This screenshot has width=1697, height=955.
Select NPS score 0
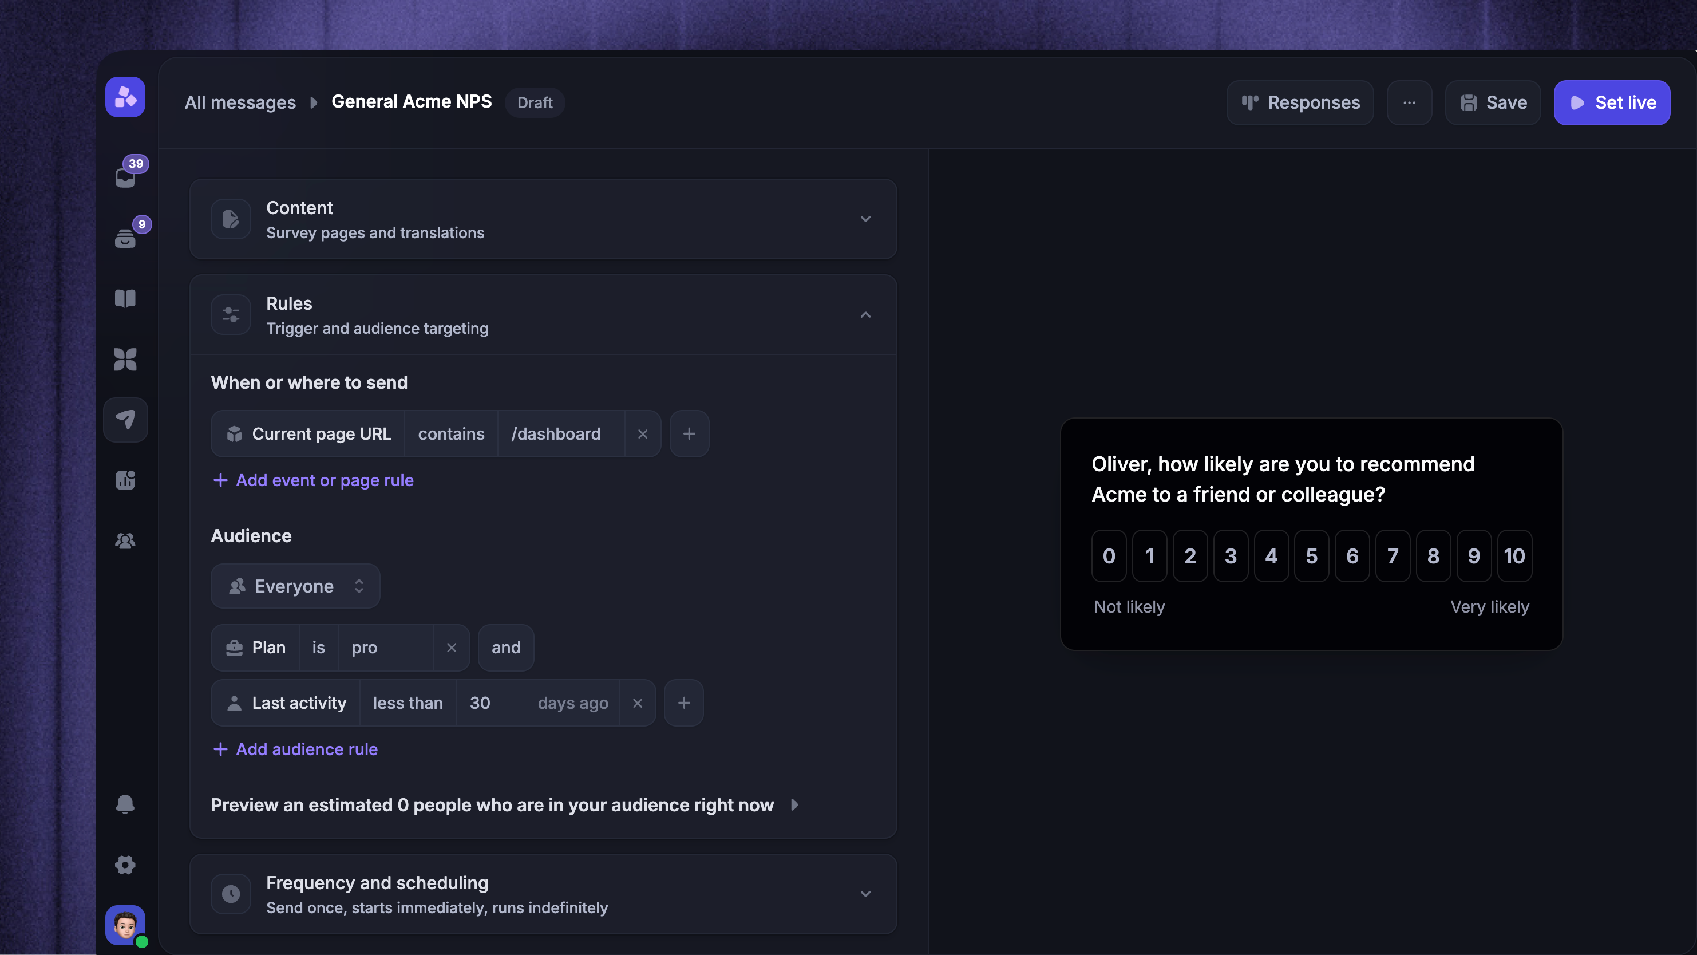(1109, 557)
